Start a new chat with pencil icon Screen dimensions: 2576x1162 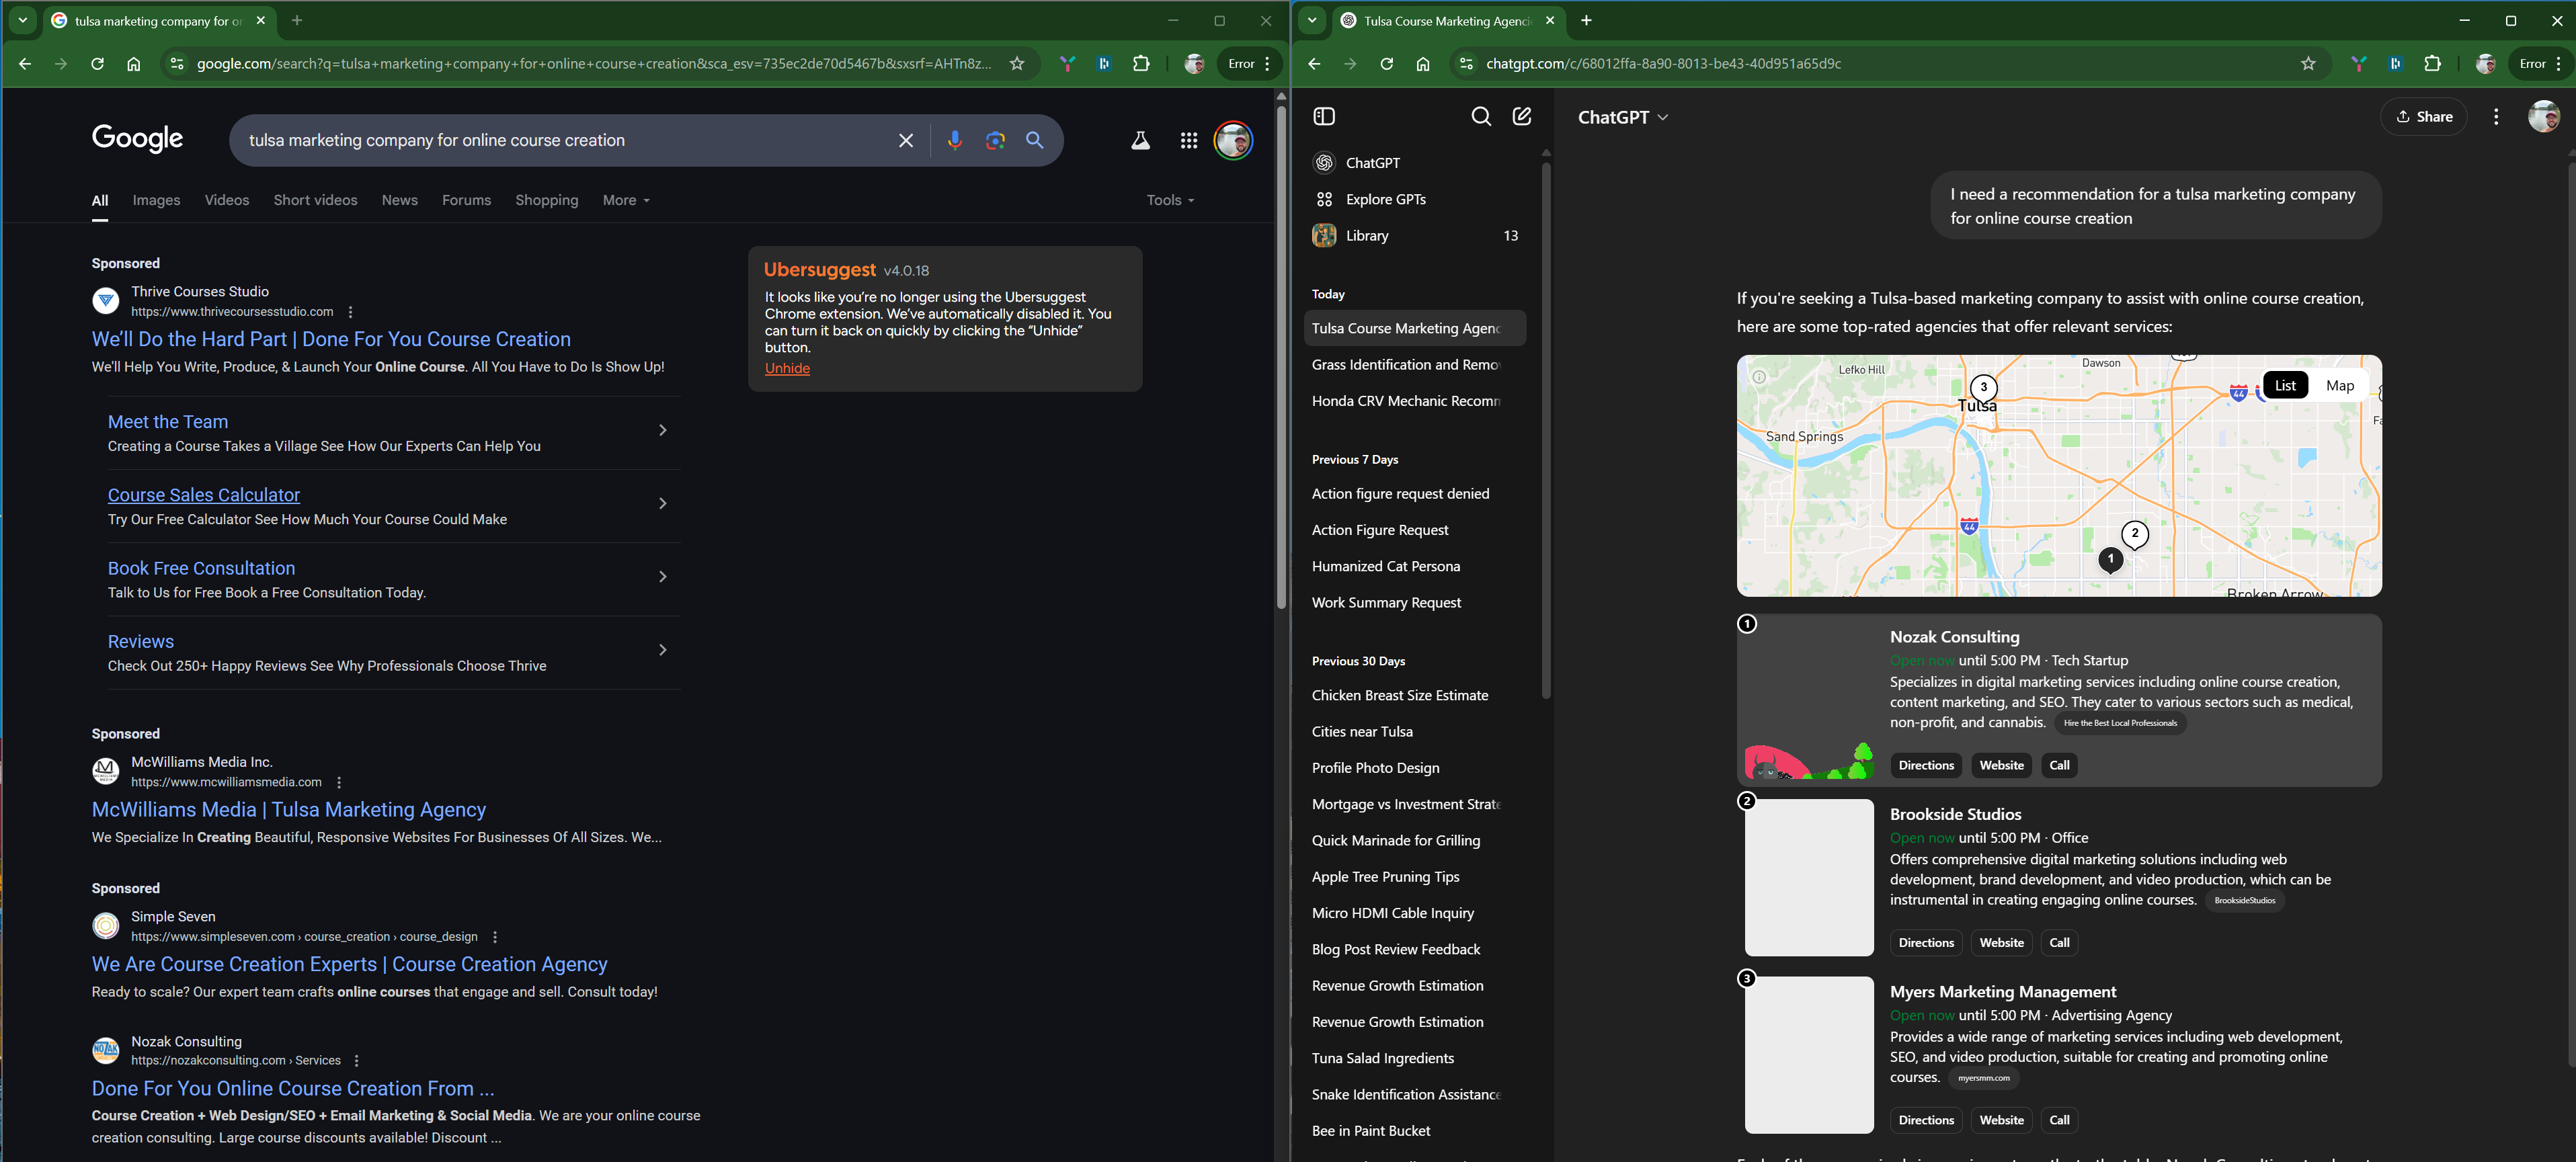pyautogui.click(x=1522, y=117)
